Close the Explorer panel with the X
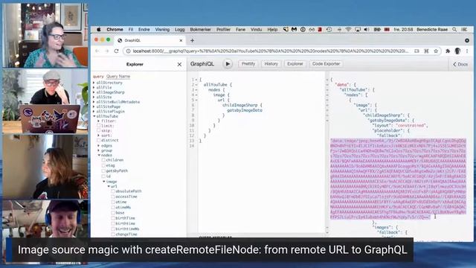 pyautogui.click(x=179, y=65)
